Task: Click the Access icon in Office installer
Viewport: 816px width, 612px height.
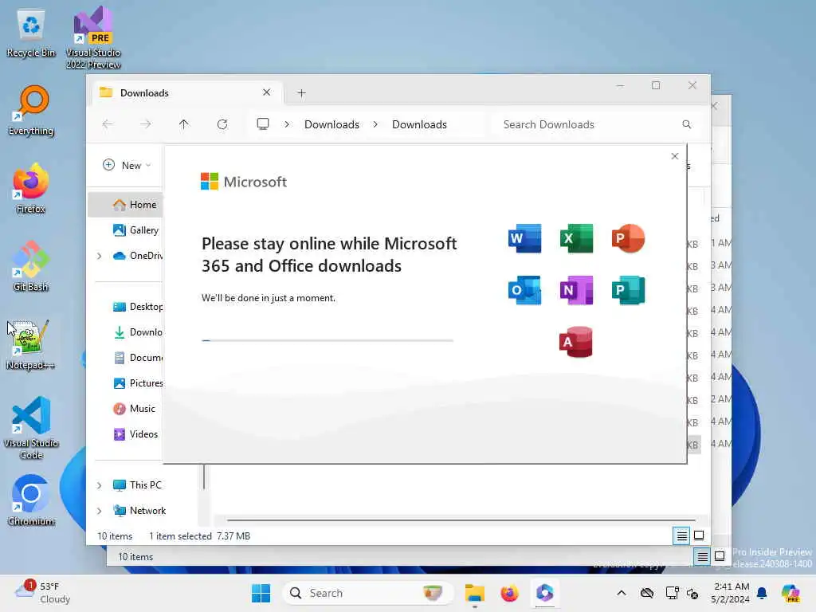Action: pos(576,342)
